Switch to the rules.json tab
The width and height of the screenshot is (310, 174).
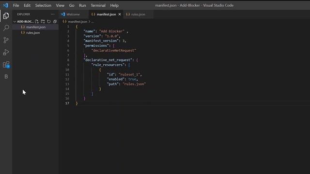pyautogui.click(x=138, y=14)
